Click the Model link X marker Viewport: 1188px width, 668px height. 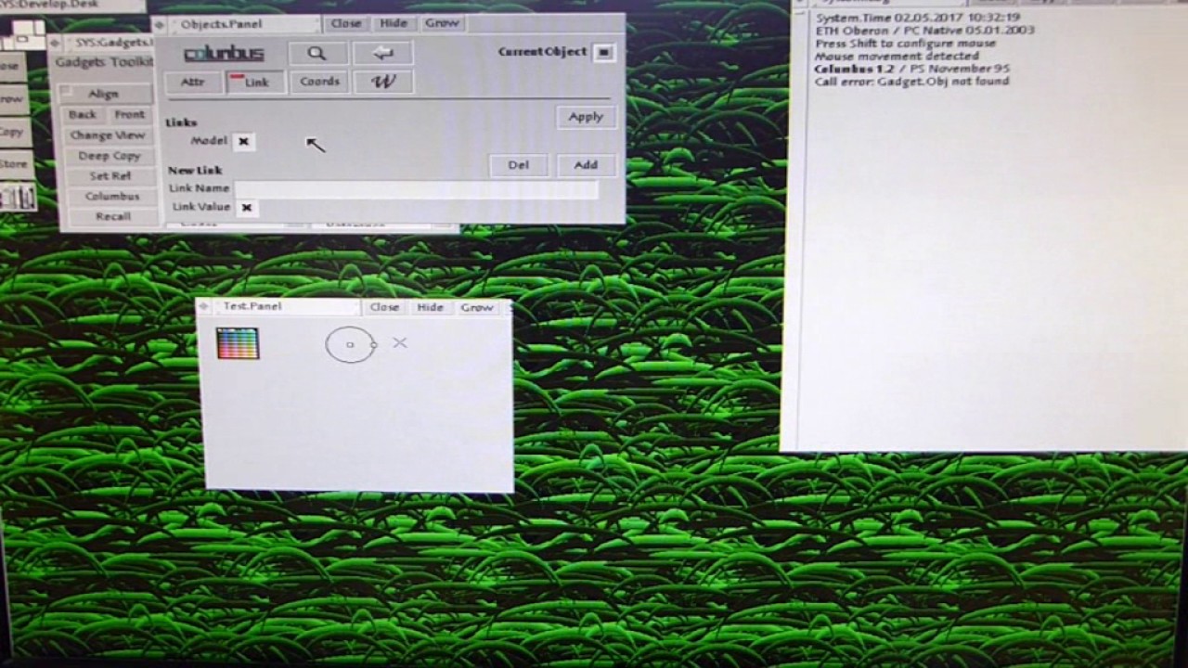click(243, 141)
